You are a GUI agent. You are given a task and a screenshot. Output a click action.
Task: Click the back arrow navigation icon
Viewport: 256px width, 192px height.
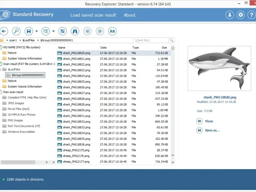pyautogui.click(x=4, y=31)
